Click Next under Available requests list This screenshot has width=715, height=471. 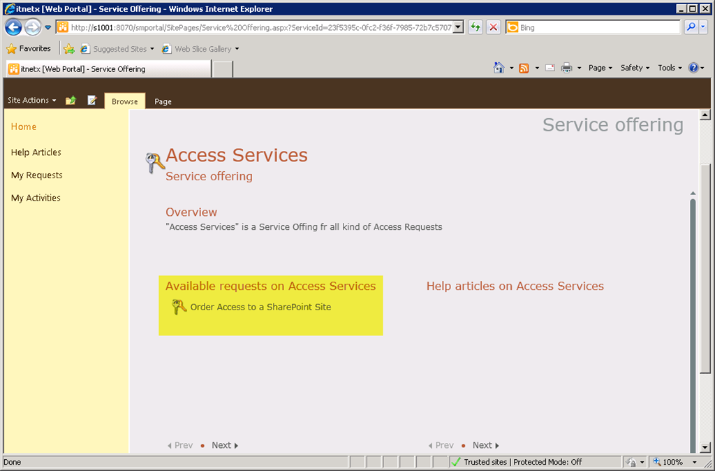[224, 445]
